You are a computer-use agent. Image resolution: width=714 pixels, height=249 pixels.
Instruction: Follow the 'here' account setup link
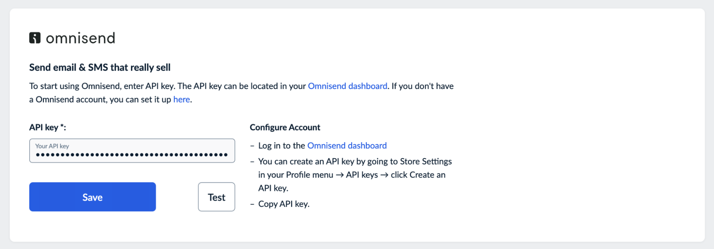pos(181,99)
